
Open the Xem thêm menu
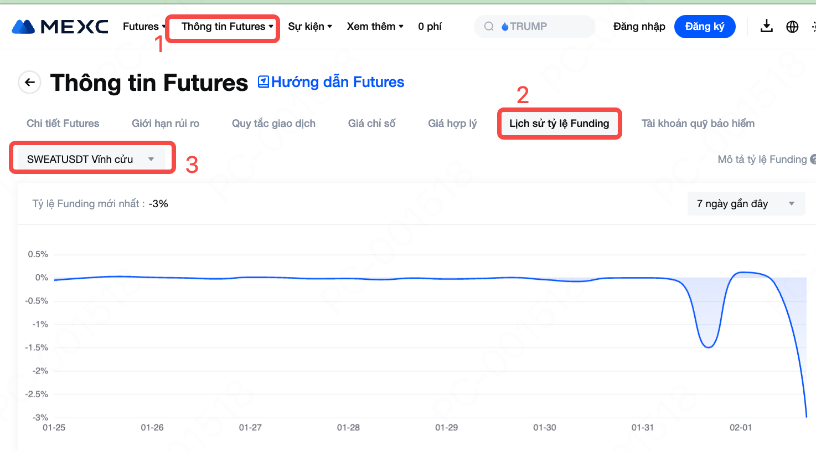pyautogui.click(x=375, y=27)
